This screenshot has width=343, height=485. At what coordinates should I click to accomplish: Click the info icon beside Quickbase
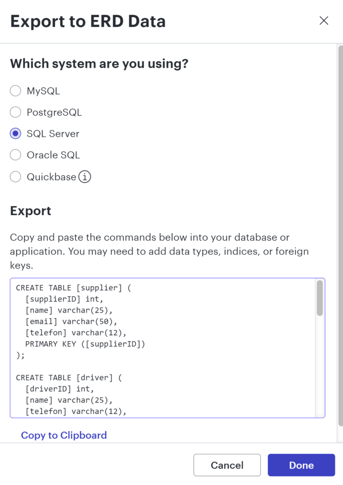click(x=85, y=177)
